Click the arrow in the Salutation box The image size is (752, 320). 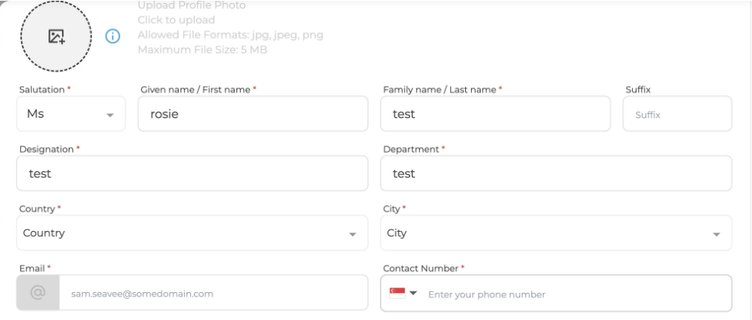click(x=110, y=115)
